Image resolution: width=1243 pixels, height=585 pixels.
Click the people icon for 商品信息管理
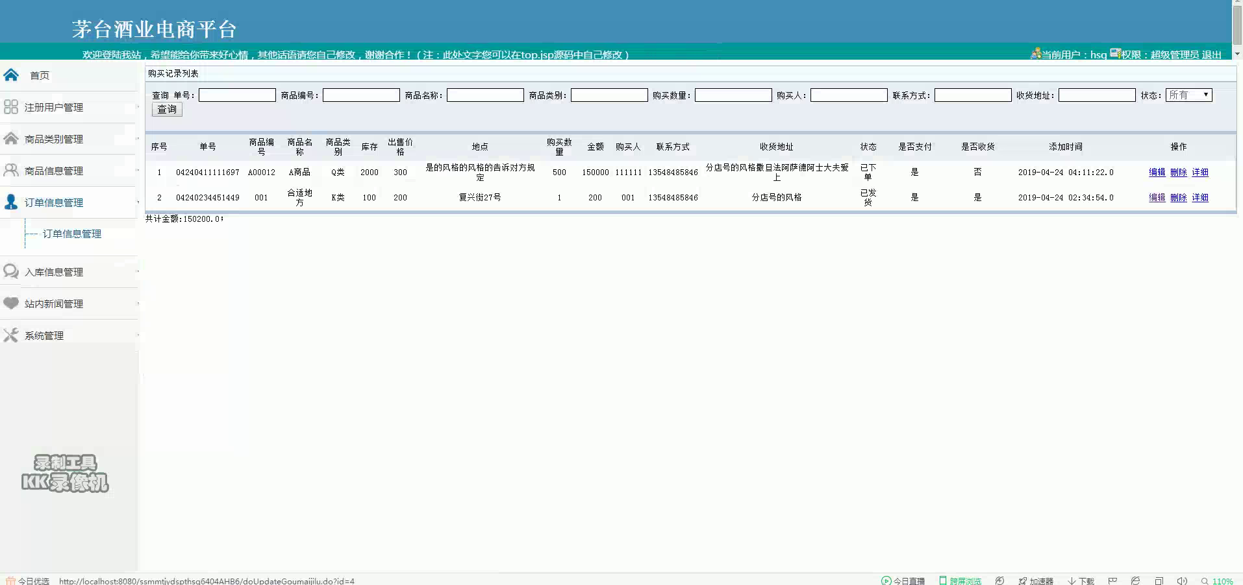click(11, 170)
